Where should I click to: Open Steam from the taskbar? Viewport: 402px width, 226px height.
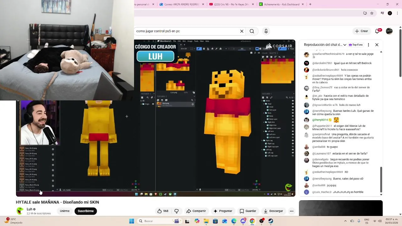[x=270, y=221]
